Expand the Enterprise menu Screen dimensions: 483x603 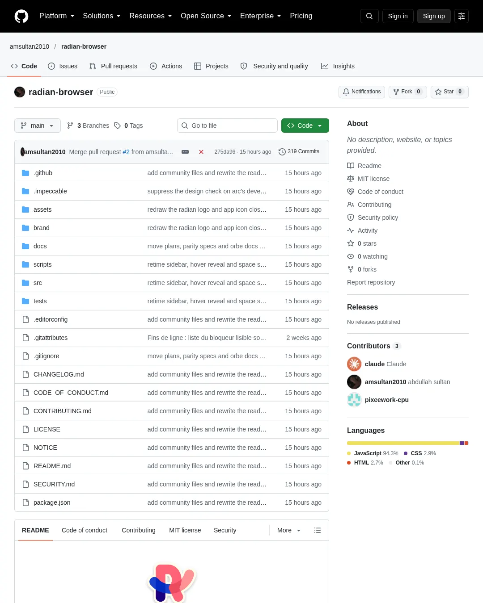coord(261,16)
